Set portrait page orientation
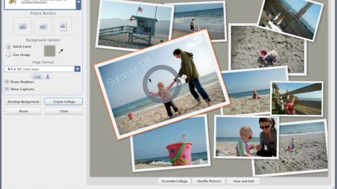The image size is (337, 189). pos(48,76)
